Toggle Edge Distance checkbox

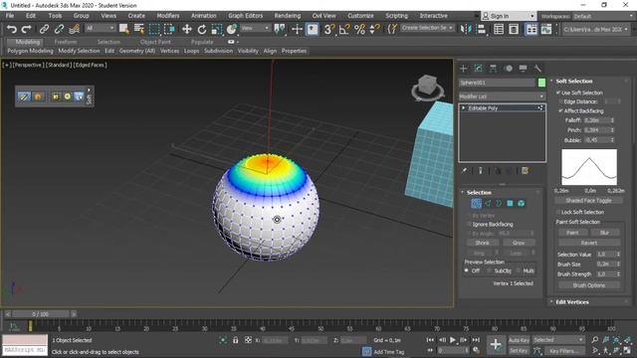click(x=560, y=101)
